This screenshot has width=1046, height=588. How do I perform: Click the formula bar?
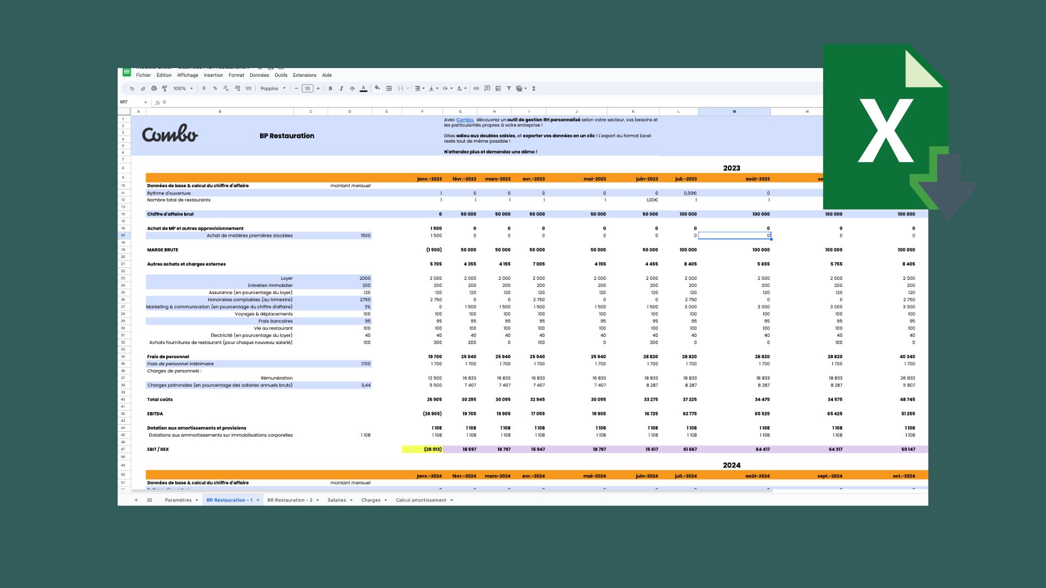(x=490, y=102)
